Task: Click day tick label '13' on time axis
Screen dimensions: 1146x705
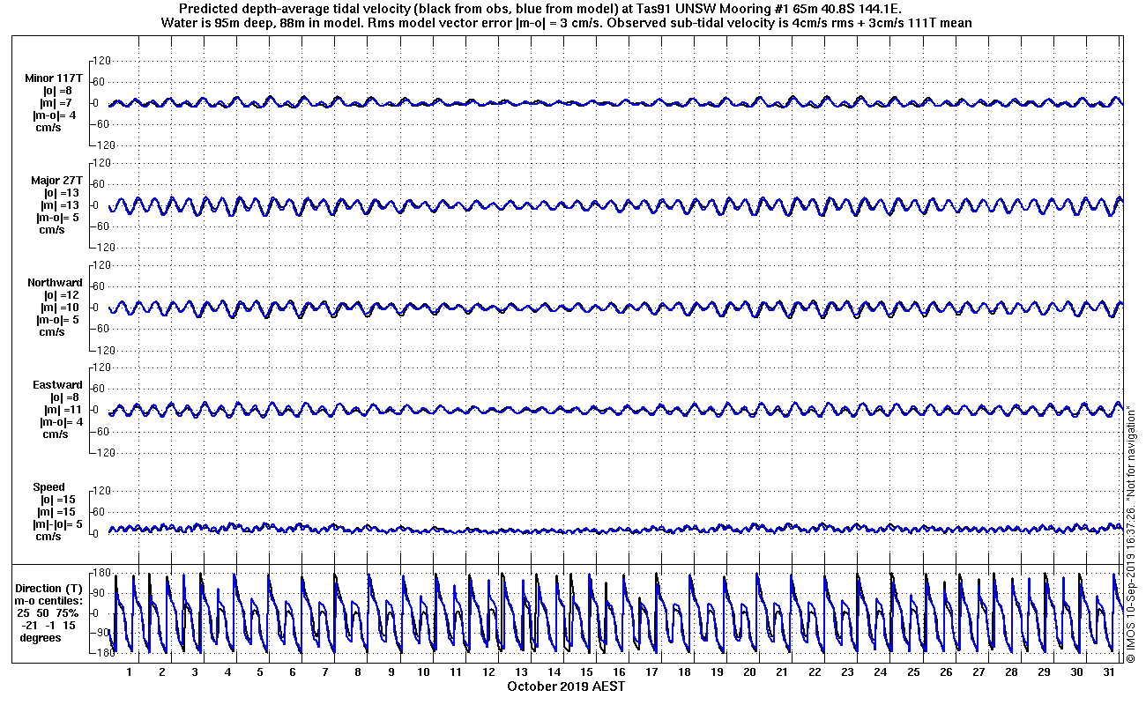Action: click(521, 672)
